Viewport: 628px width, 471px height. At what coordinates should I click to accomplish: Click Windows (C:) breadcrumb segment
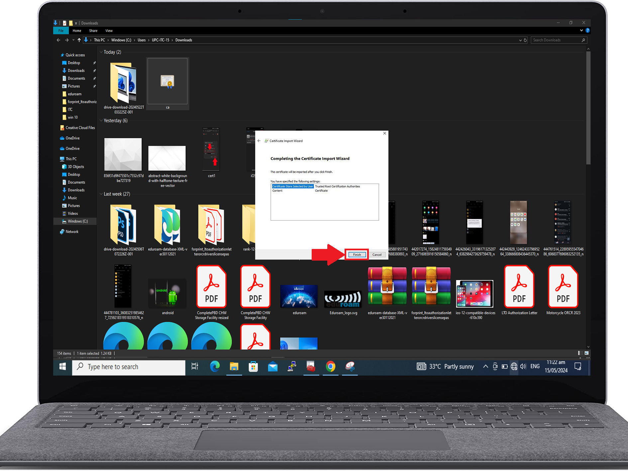pyautogui.click(x=121, y=40)
